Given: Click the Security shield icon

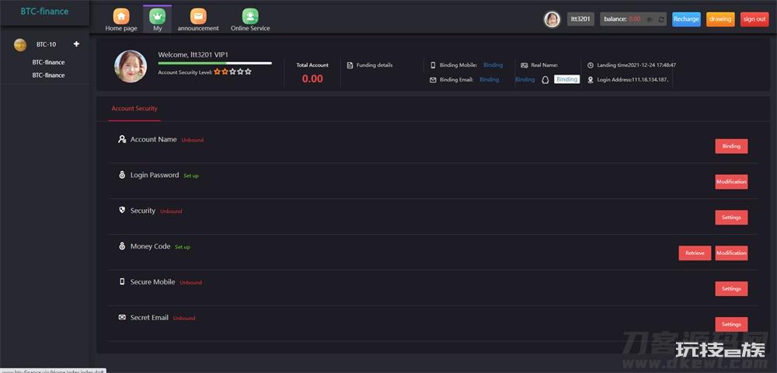Looking at the screenshot, I should [x=122, y=210].
